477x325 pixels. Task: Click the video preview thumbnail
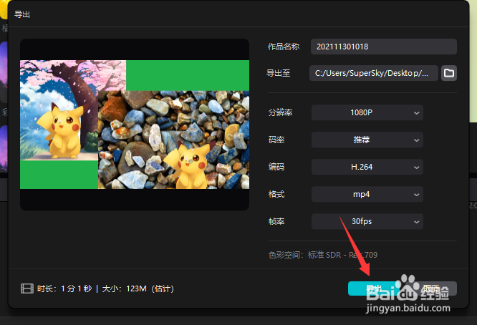pos(135,125)
